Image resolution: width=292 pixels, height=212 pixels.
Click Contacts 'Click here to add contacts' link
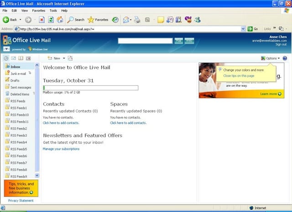click(61, 123)
